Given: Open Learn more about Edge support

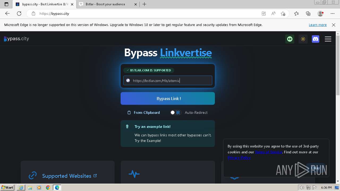Looking at the screenshot, I should coord(318,25).
